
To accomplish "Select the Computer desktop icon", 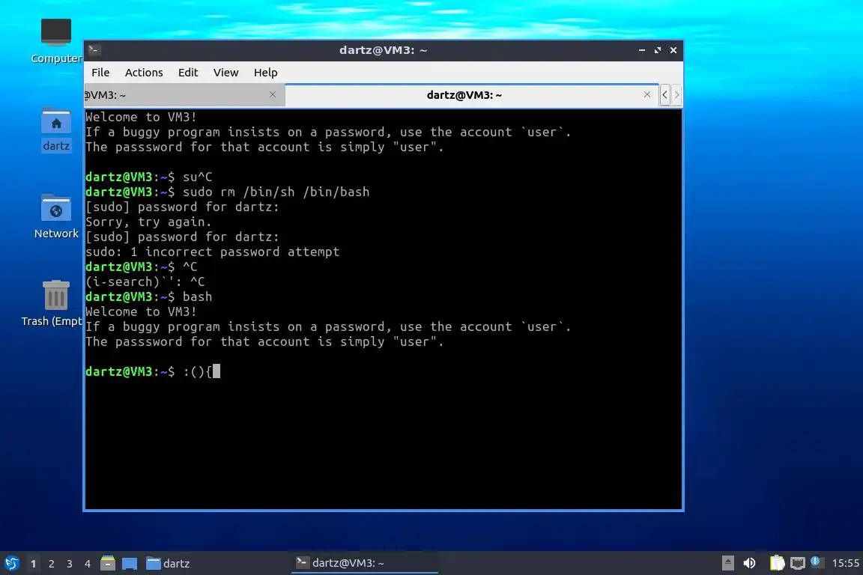I will coord(56,41).
